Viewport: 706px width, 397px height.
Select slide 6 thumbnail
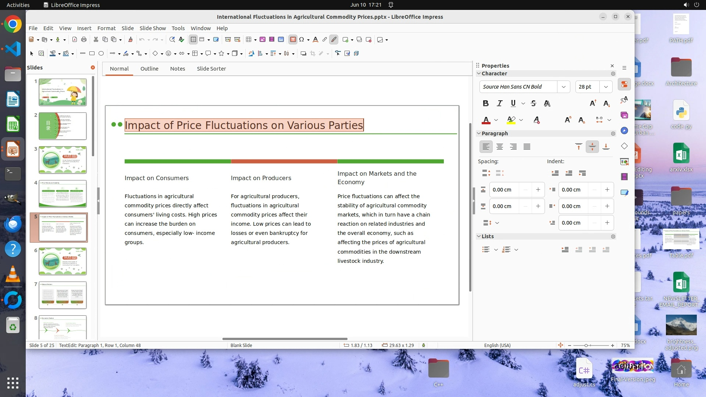pos(63,261)
